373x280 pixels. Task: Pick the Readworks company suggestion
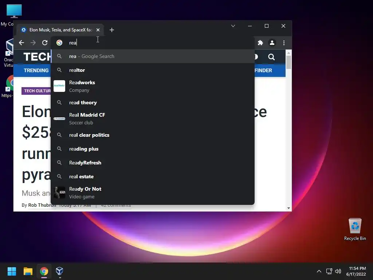coord(153,86)
